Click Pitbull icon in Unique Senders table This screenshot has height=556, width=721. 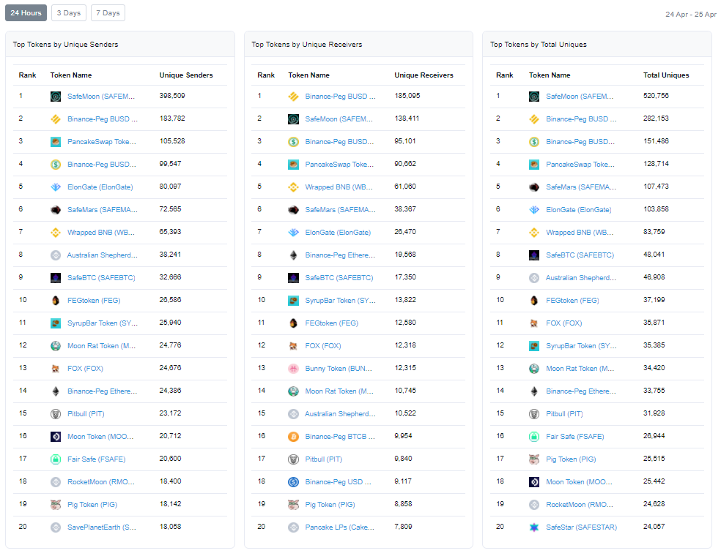tap(56, 414)
